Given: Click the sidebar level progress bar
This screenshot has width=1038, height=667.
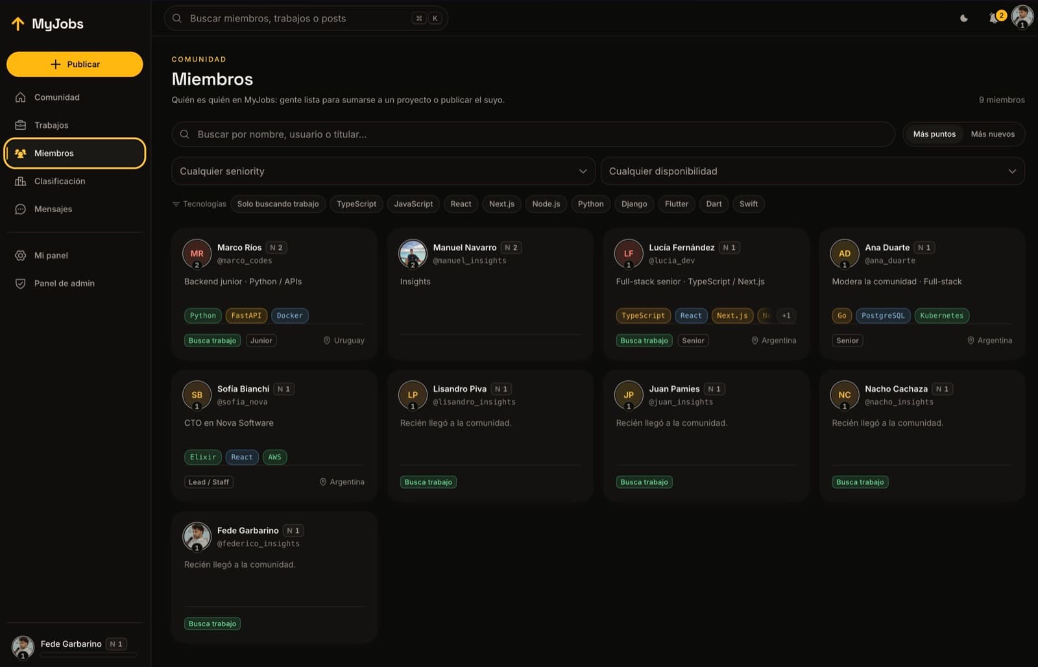Looking at the screenshot, I should point(89,655).
